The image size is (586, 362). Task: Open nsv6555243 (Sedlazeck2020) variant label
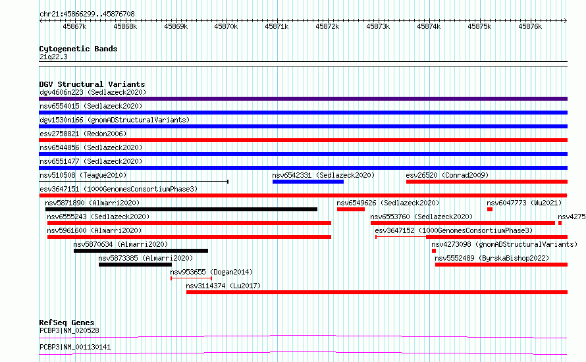[x=98, y=217]
